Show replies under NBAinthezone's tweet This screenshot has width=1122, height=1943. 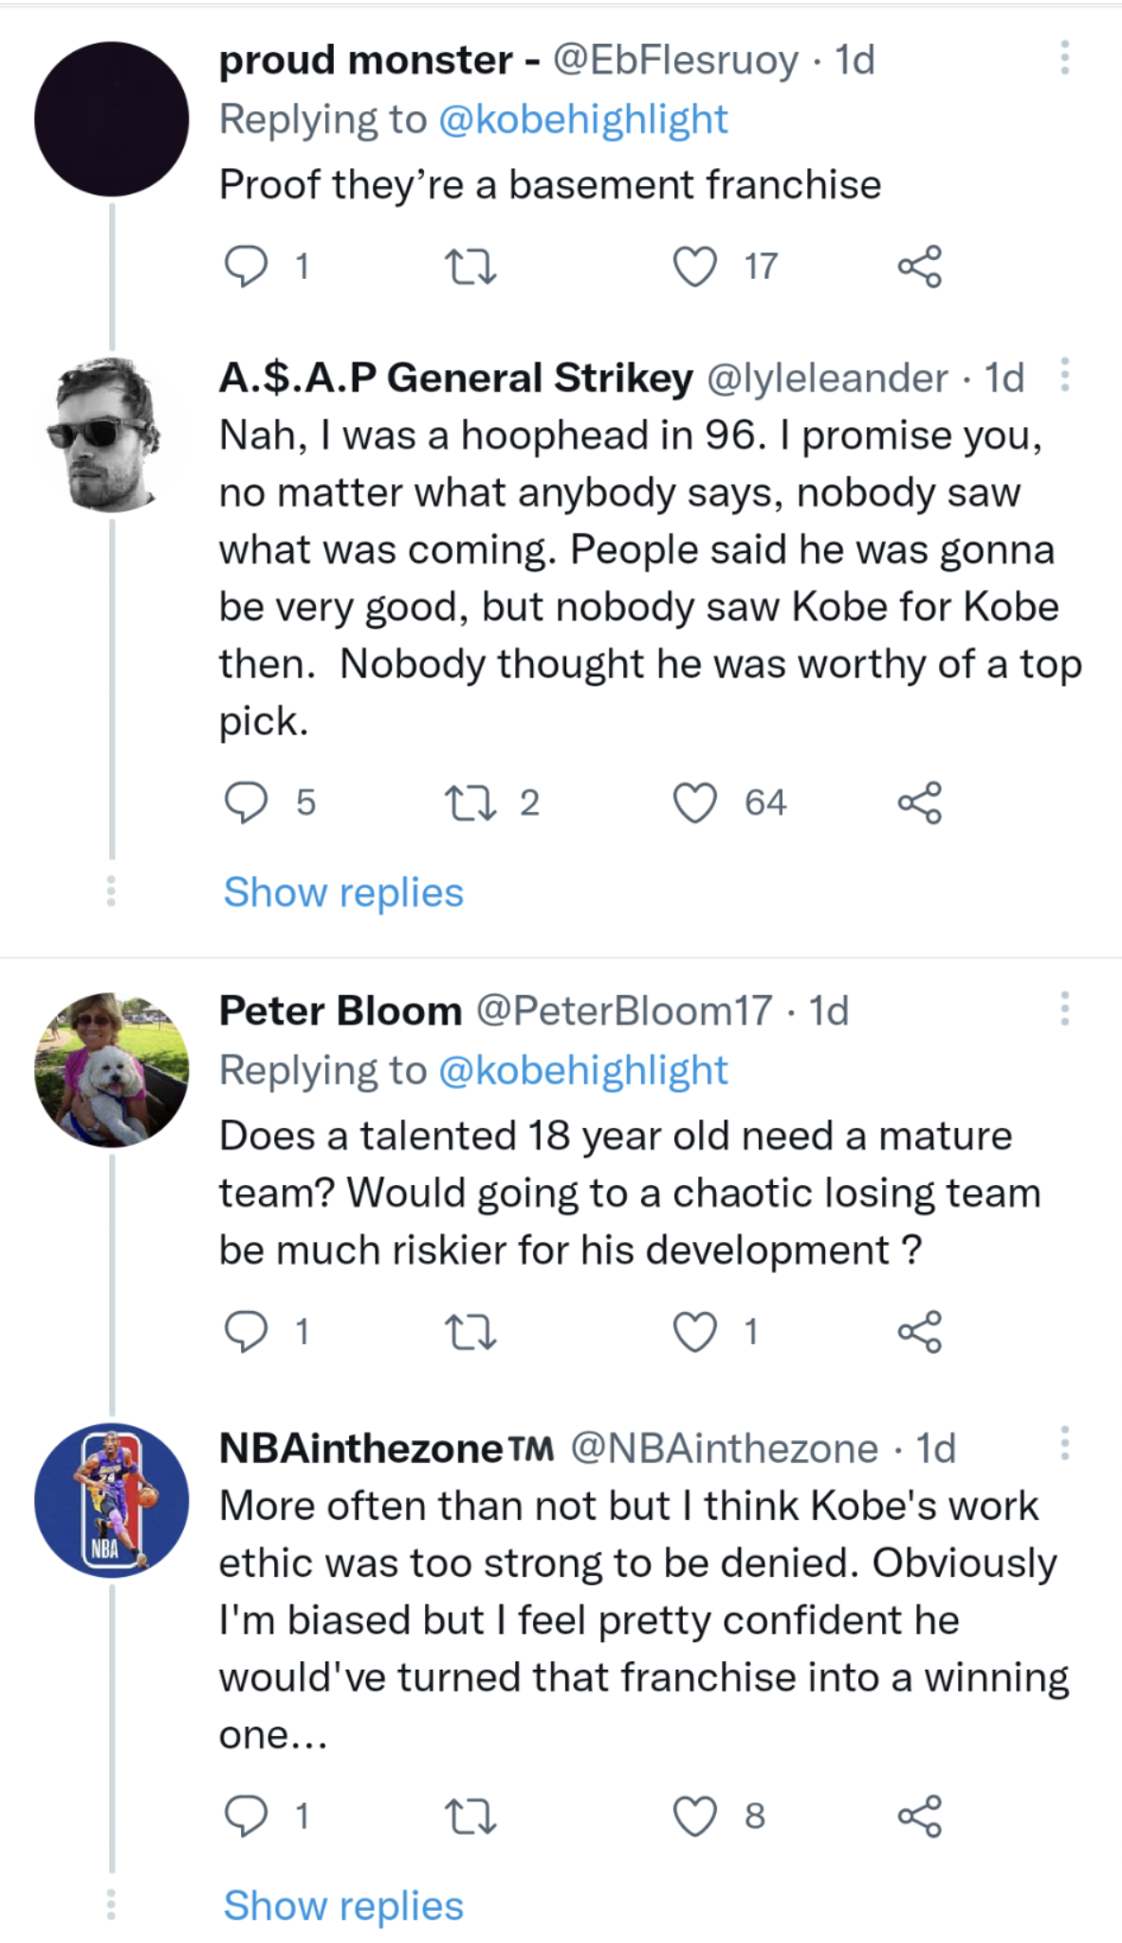(343, 1905)
